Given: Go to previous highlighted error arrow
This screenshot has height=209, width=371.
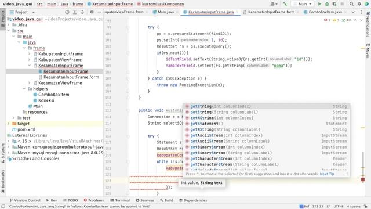Looking at the screenshot, I should pos(355,20).
